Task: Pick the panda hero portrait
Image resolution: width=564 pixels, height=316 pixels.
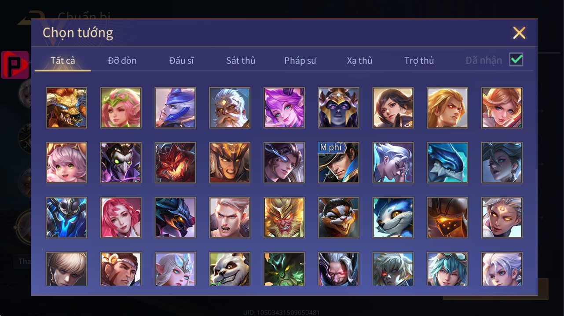Action: (x=230, y=268)
